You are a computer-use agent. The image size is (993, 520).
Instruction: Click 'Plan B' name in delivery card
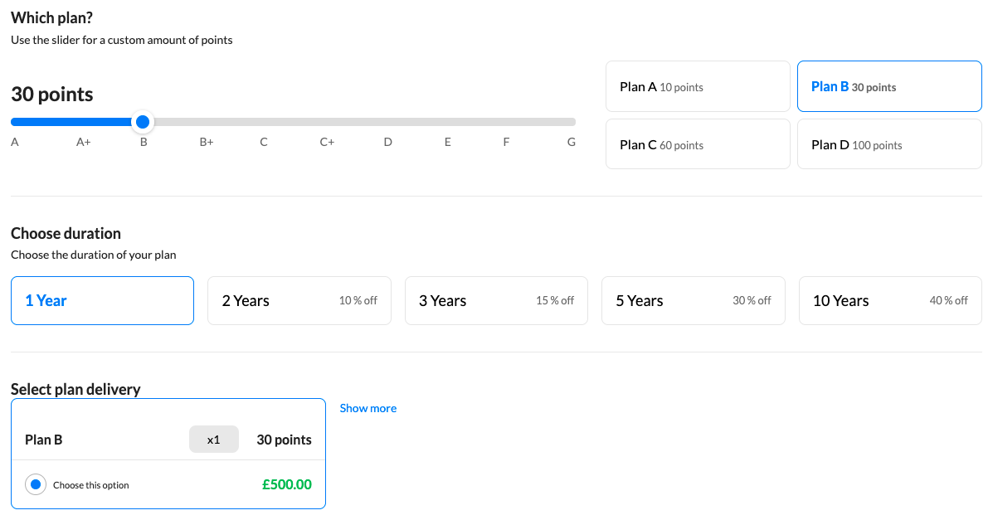(44, 440)
